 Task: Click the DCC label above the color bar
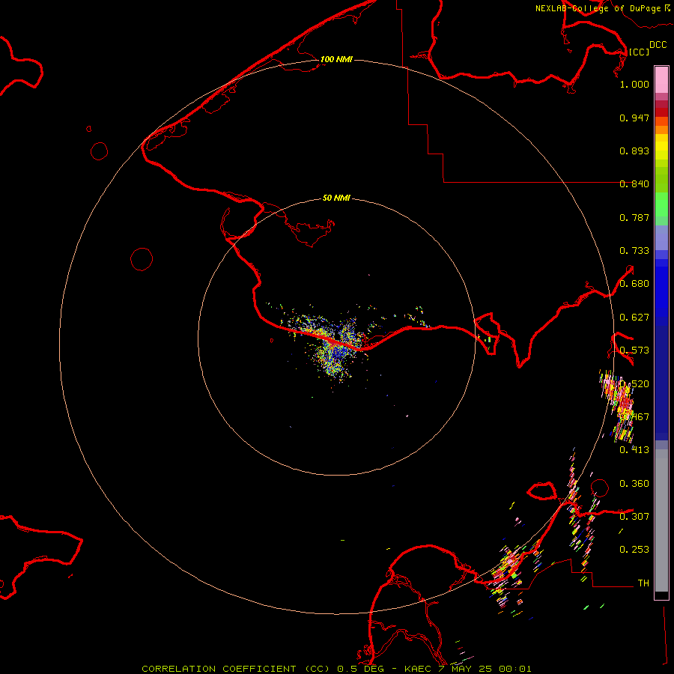point(658,45)
